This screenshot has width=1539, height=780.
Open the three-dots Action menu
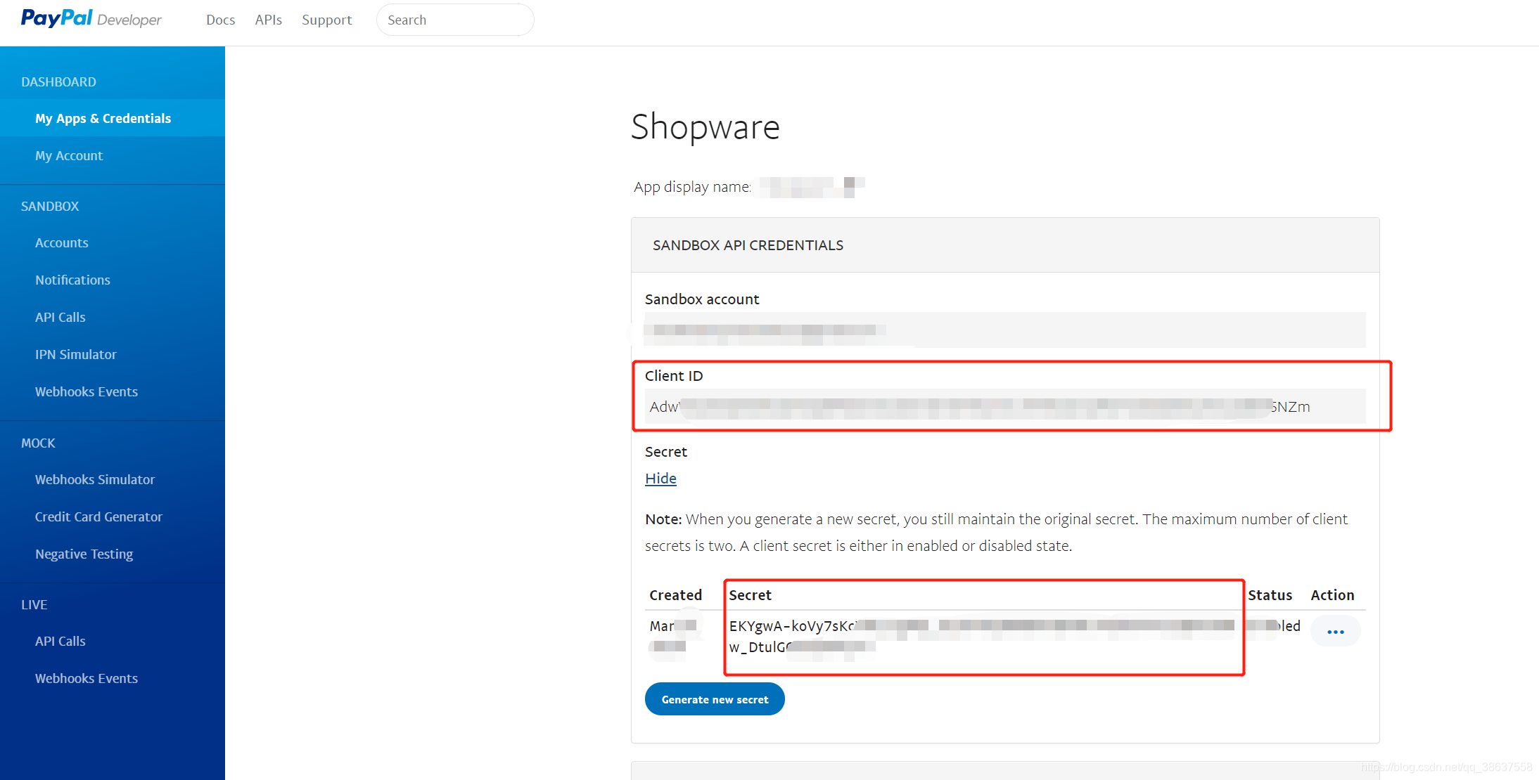[1335, 632]
